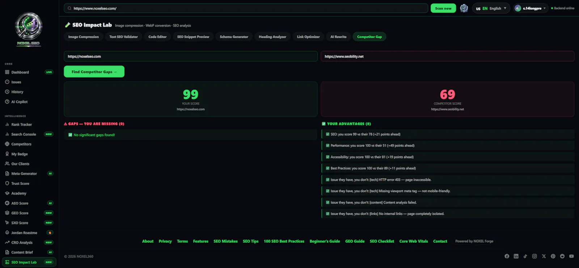The height and width of the screenshot is (268, 579).
Task: Click checkbox on 'SEO: you score 99' row
Action: point(327,134)
